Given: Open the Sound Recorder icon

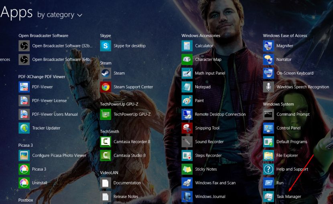Looking at the screenshot, I should point(187,141).
